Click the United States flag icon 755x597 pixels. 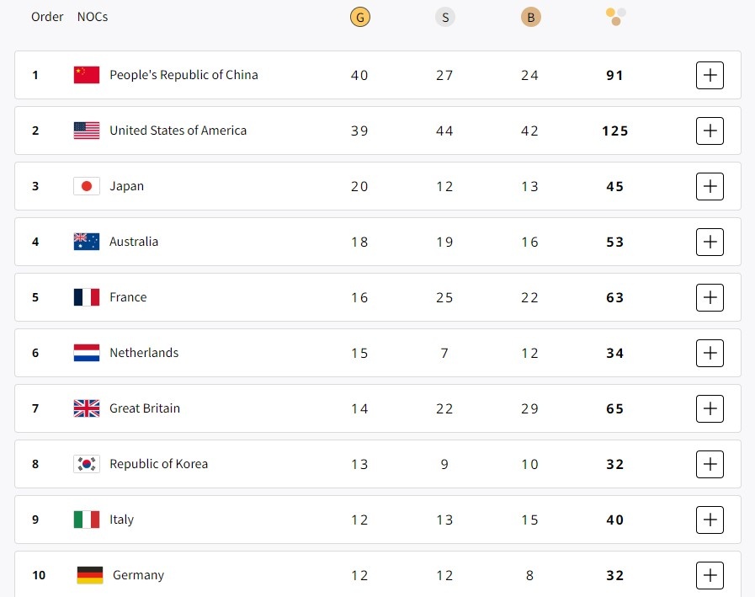click(x=86, y=130)
